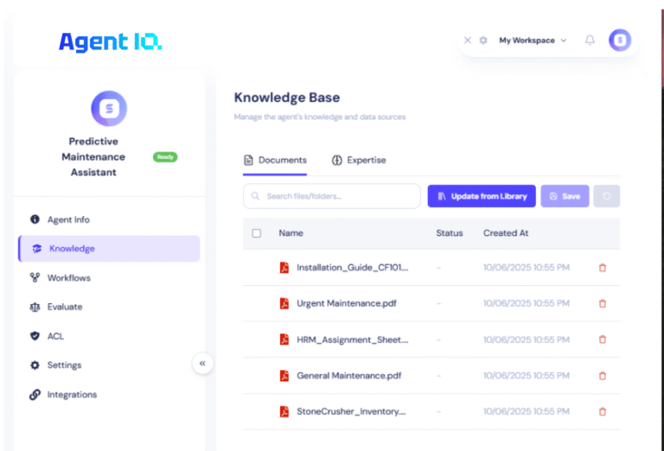Image resolution: width=664 pixels, height=451 pixels.
Task: Switch to the Expertise tab
Action: (x=359, y=160)
